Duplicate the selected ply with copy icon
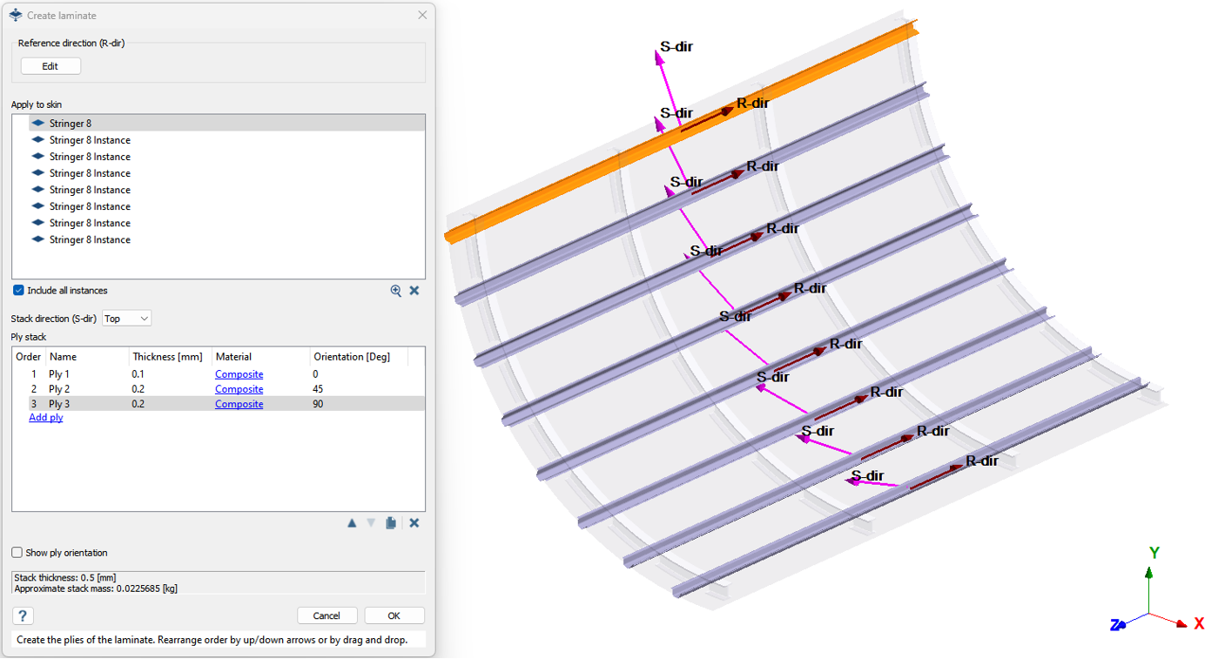1225x659 pixels. coord(391,523)
